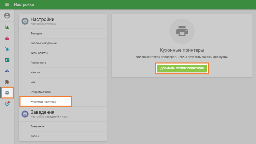256x144 pixels.
Task: Go to Типы оплаты settings
Action: pos(39,53)
